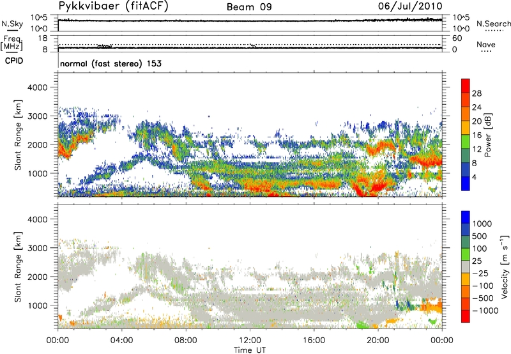Click the 'Beam 09' label
The width and height of the screenshot is (511, 354).
click(249, 7)
